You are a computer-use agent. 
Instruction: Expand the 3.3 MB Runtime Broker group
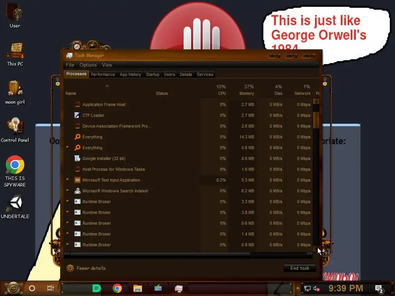(x=68, y=201)
